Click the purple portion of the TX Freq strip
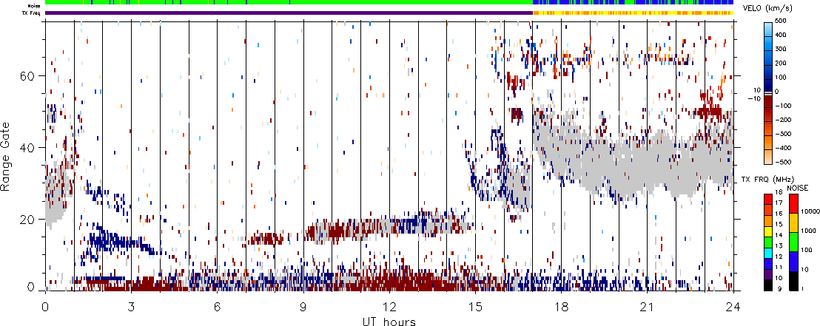Image resolution: width=820 pixels, height=326 pixels. click(x=289, y=13)
